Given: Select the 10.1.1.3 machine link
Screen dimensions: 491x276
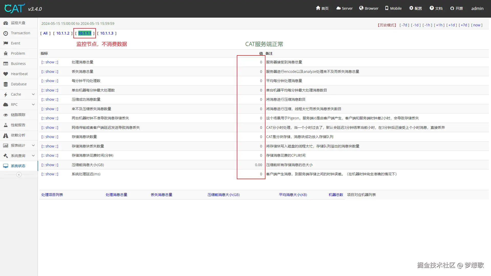Looking at the screenshot, I should click(x=107, y=33).
